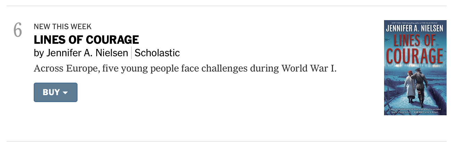Image resolution: width=456 pixels, height=150 pixels.
Task: Click the rank number 6
Action: click(x=17, y=30)
